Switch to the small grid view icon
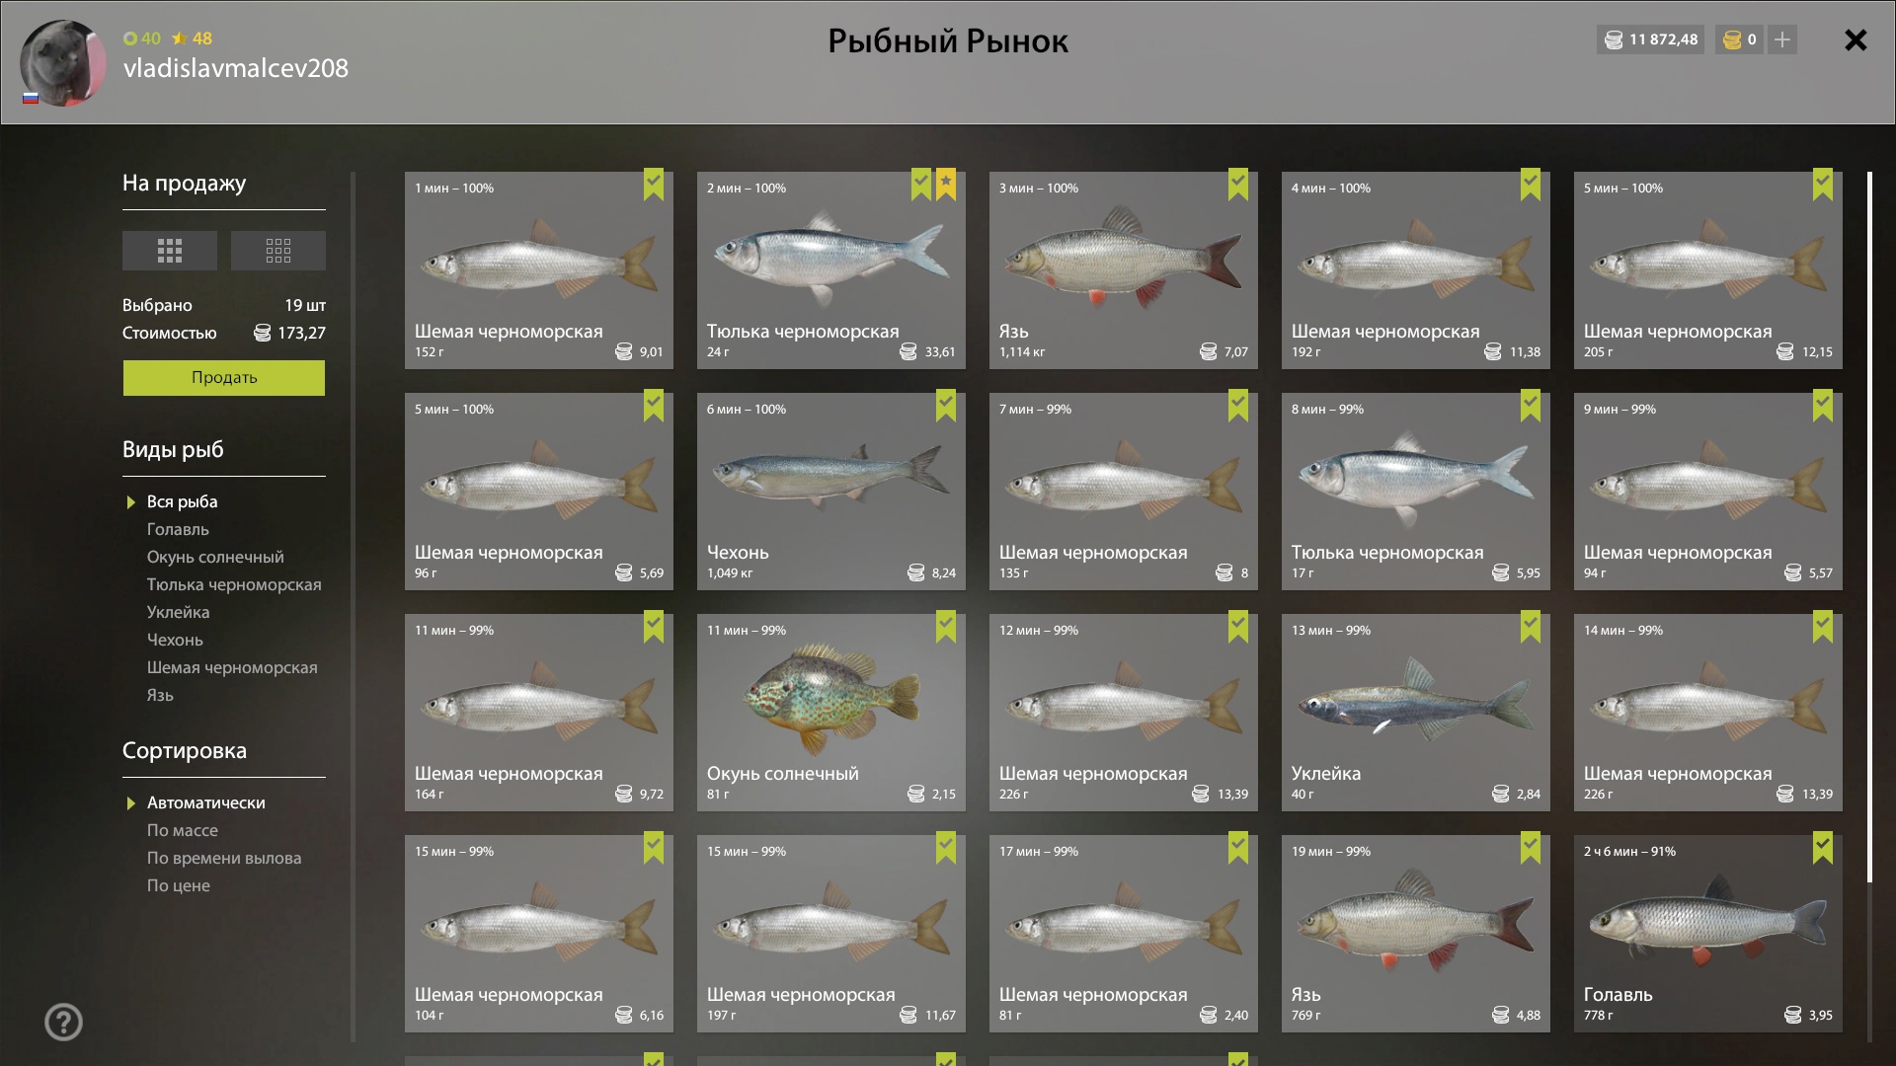The image size is (1896, 1066). point(278,251)
